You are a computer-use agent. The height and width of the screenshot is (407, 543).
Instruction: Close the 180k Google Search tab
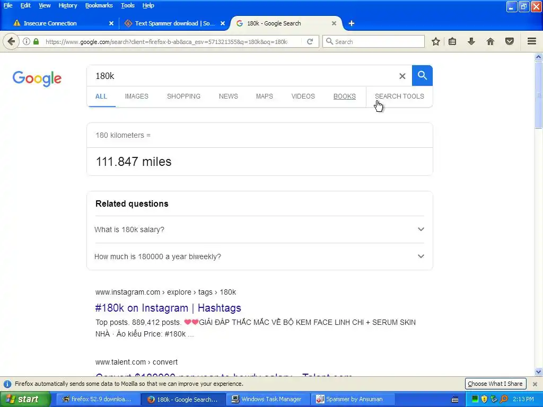pyautogui.click(x=334, y=23)
